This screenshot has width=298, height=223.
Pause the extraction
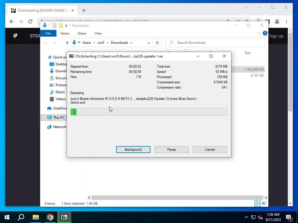point(171,150)
